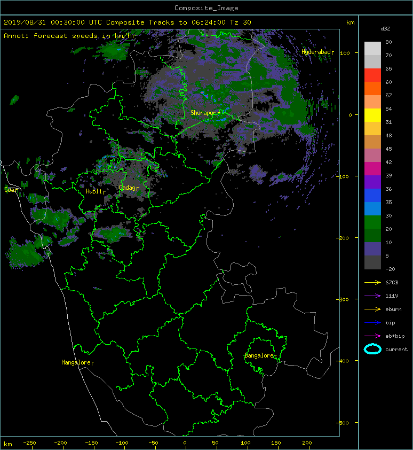413x450 pixels.
Task: Click the 111V legend label
Action: (392, 296)
